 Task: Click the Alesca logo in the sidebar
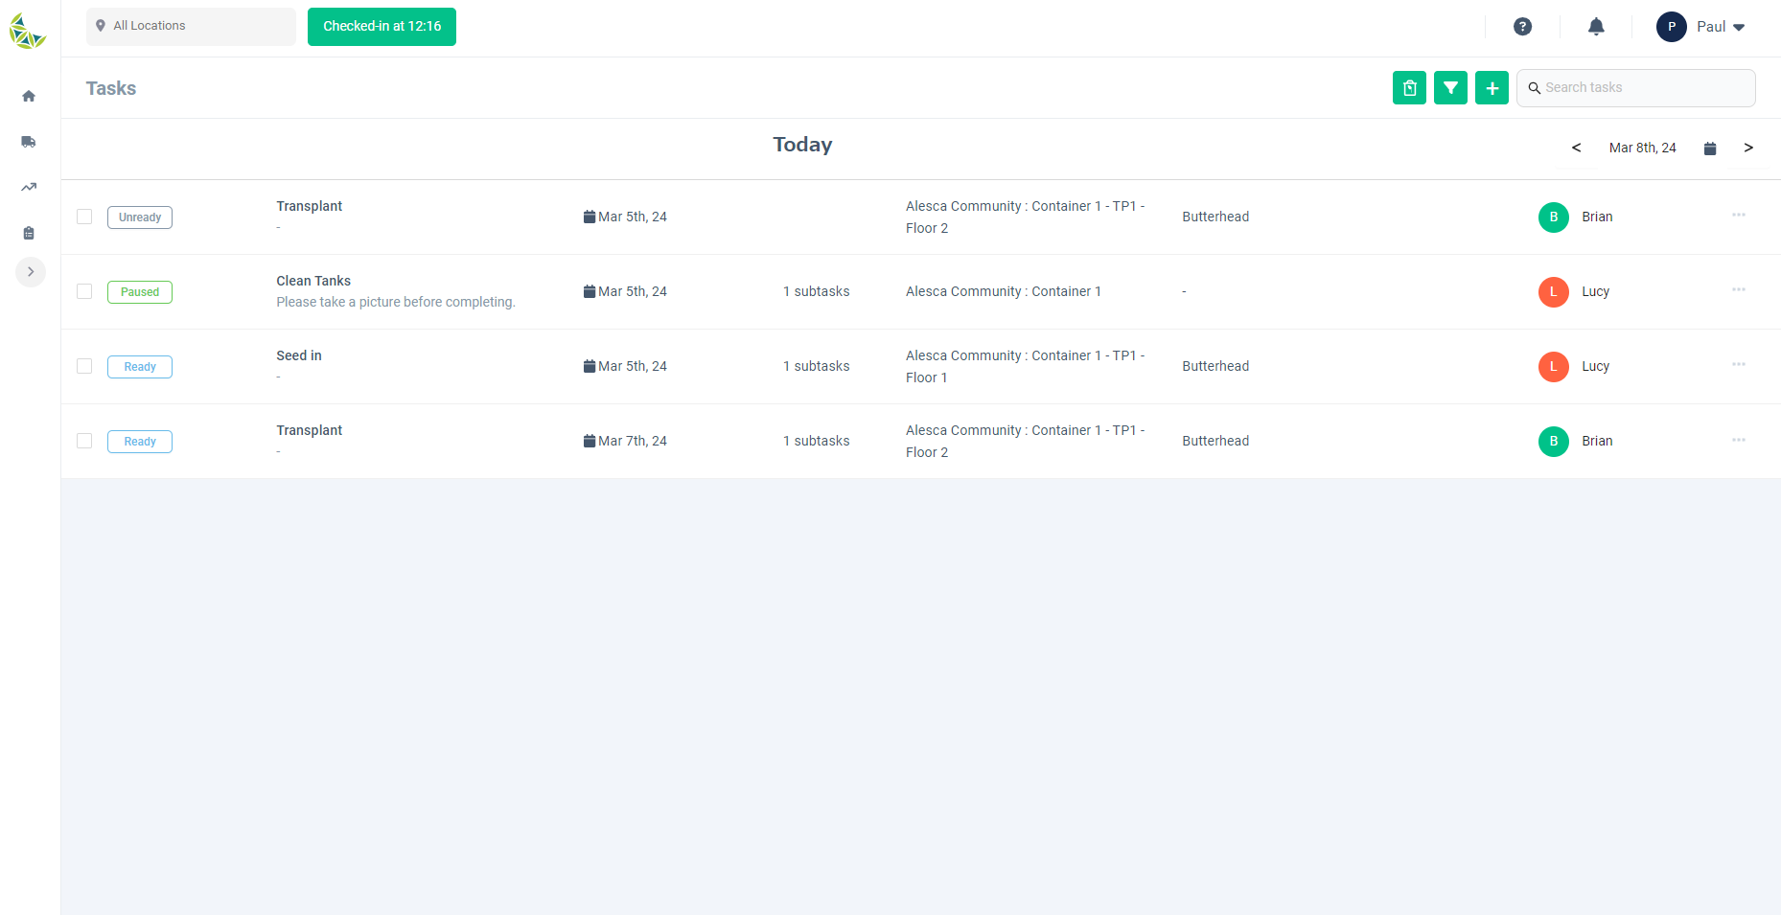click(27, 31)
